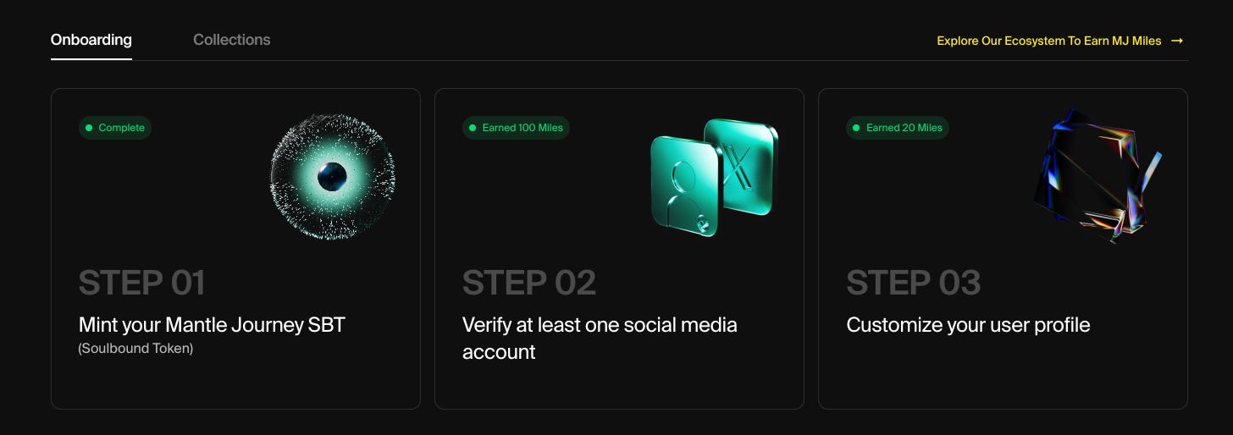Click the teal social media tiles graphic
The height and width of the screenshot is (435, 1233).
pos(715,177)
